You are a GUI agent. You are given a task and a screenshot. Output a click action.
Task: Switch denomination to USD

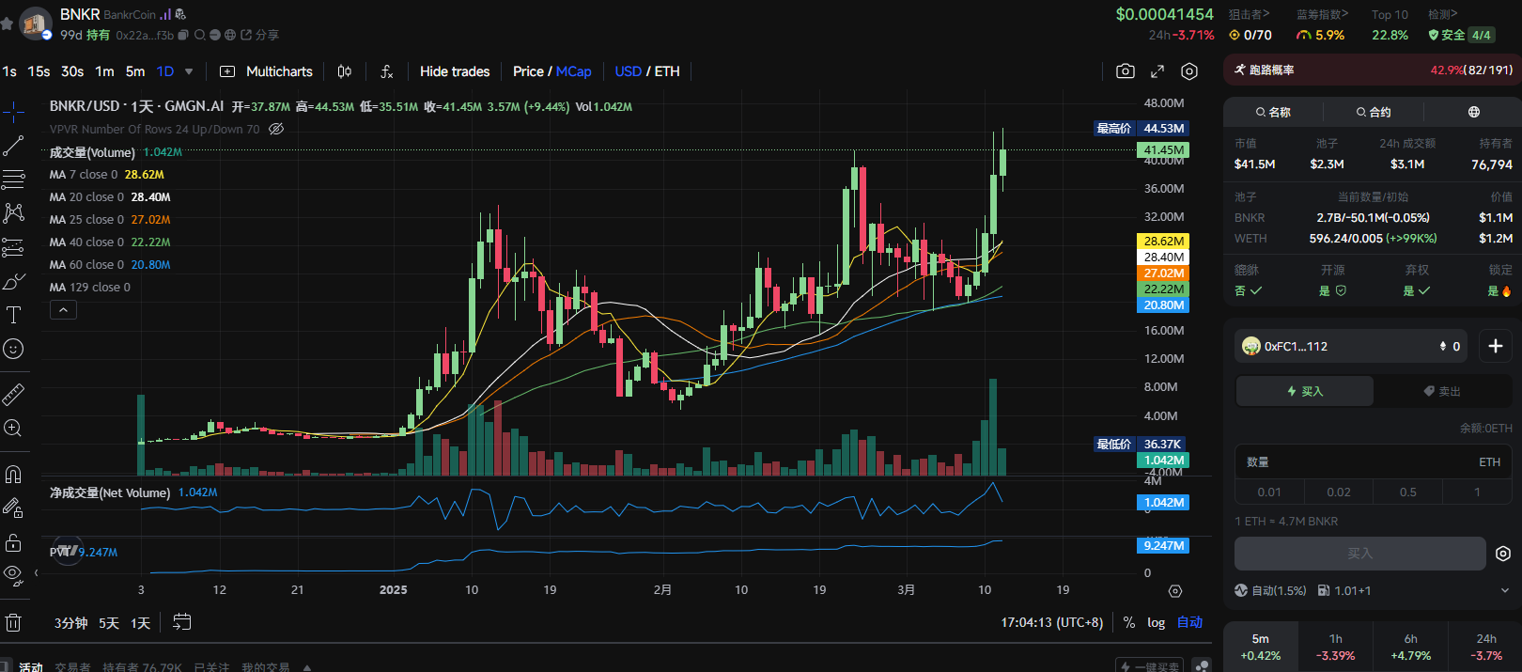click(x=628, y=71)
